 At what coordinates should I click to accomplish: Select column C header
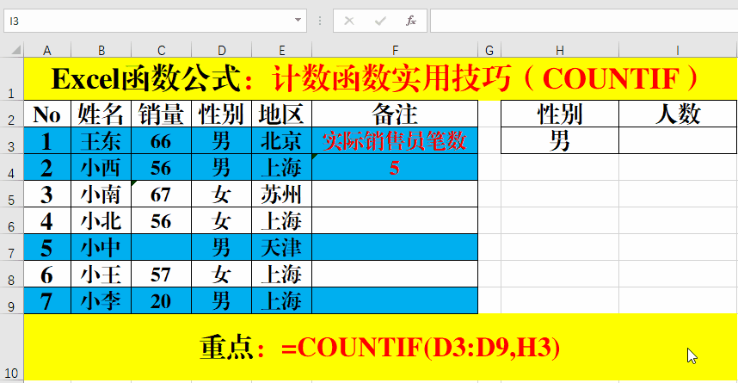point(162,51)
